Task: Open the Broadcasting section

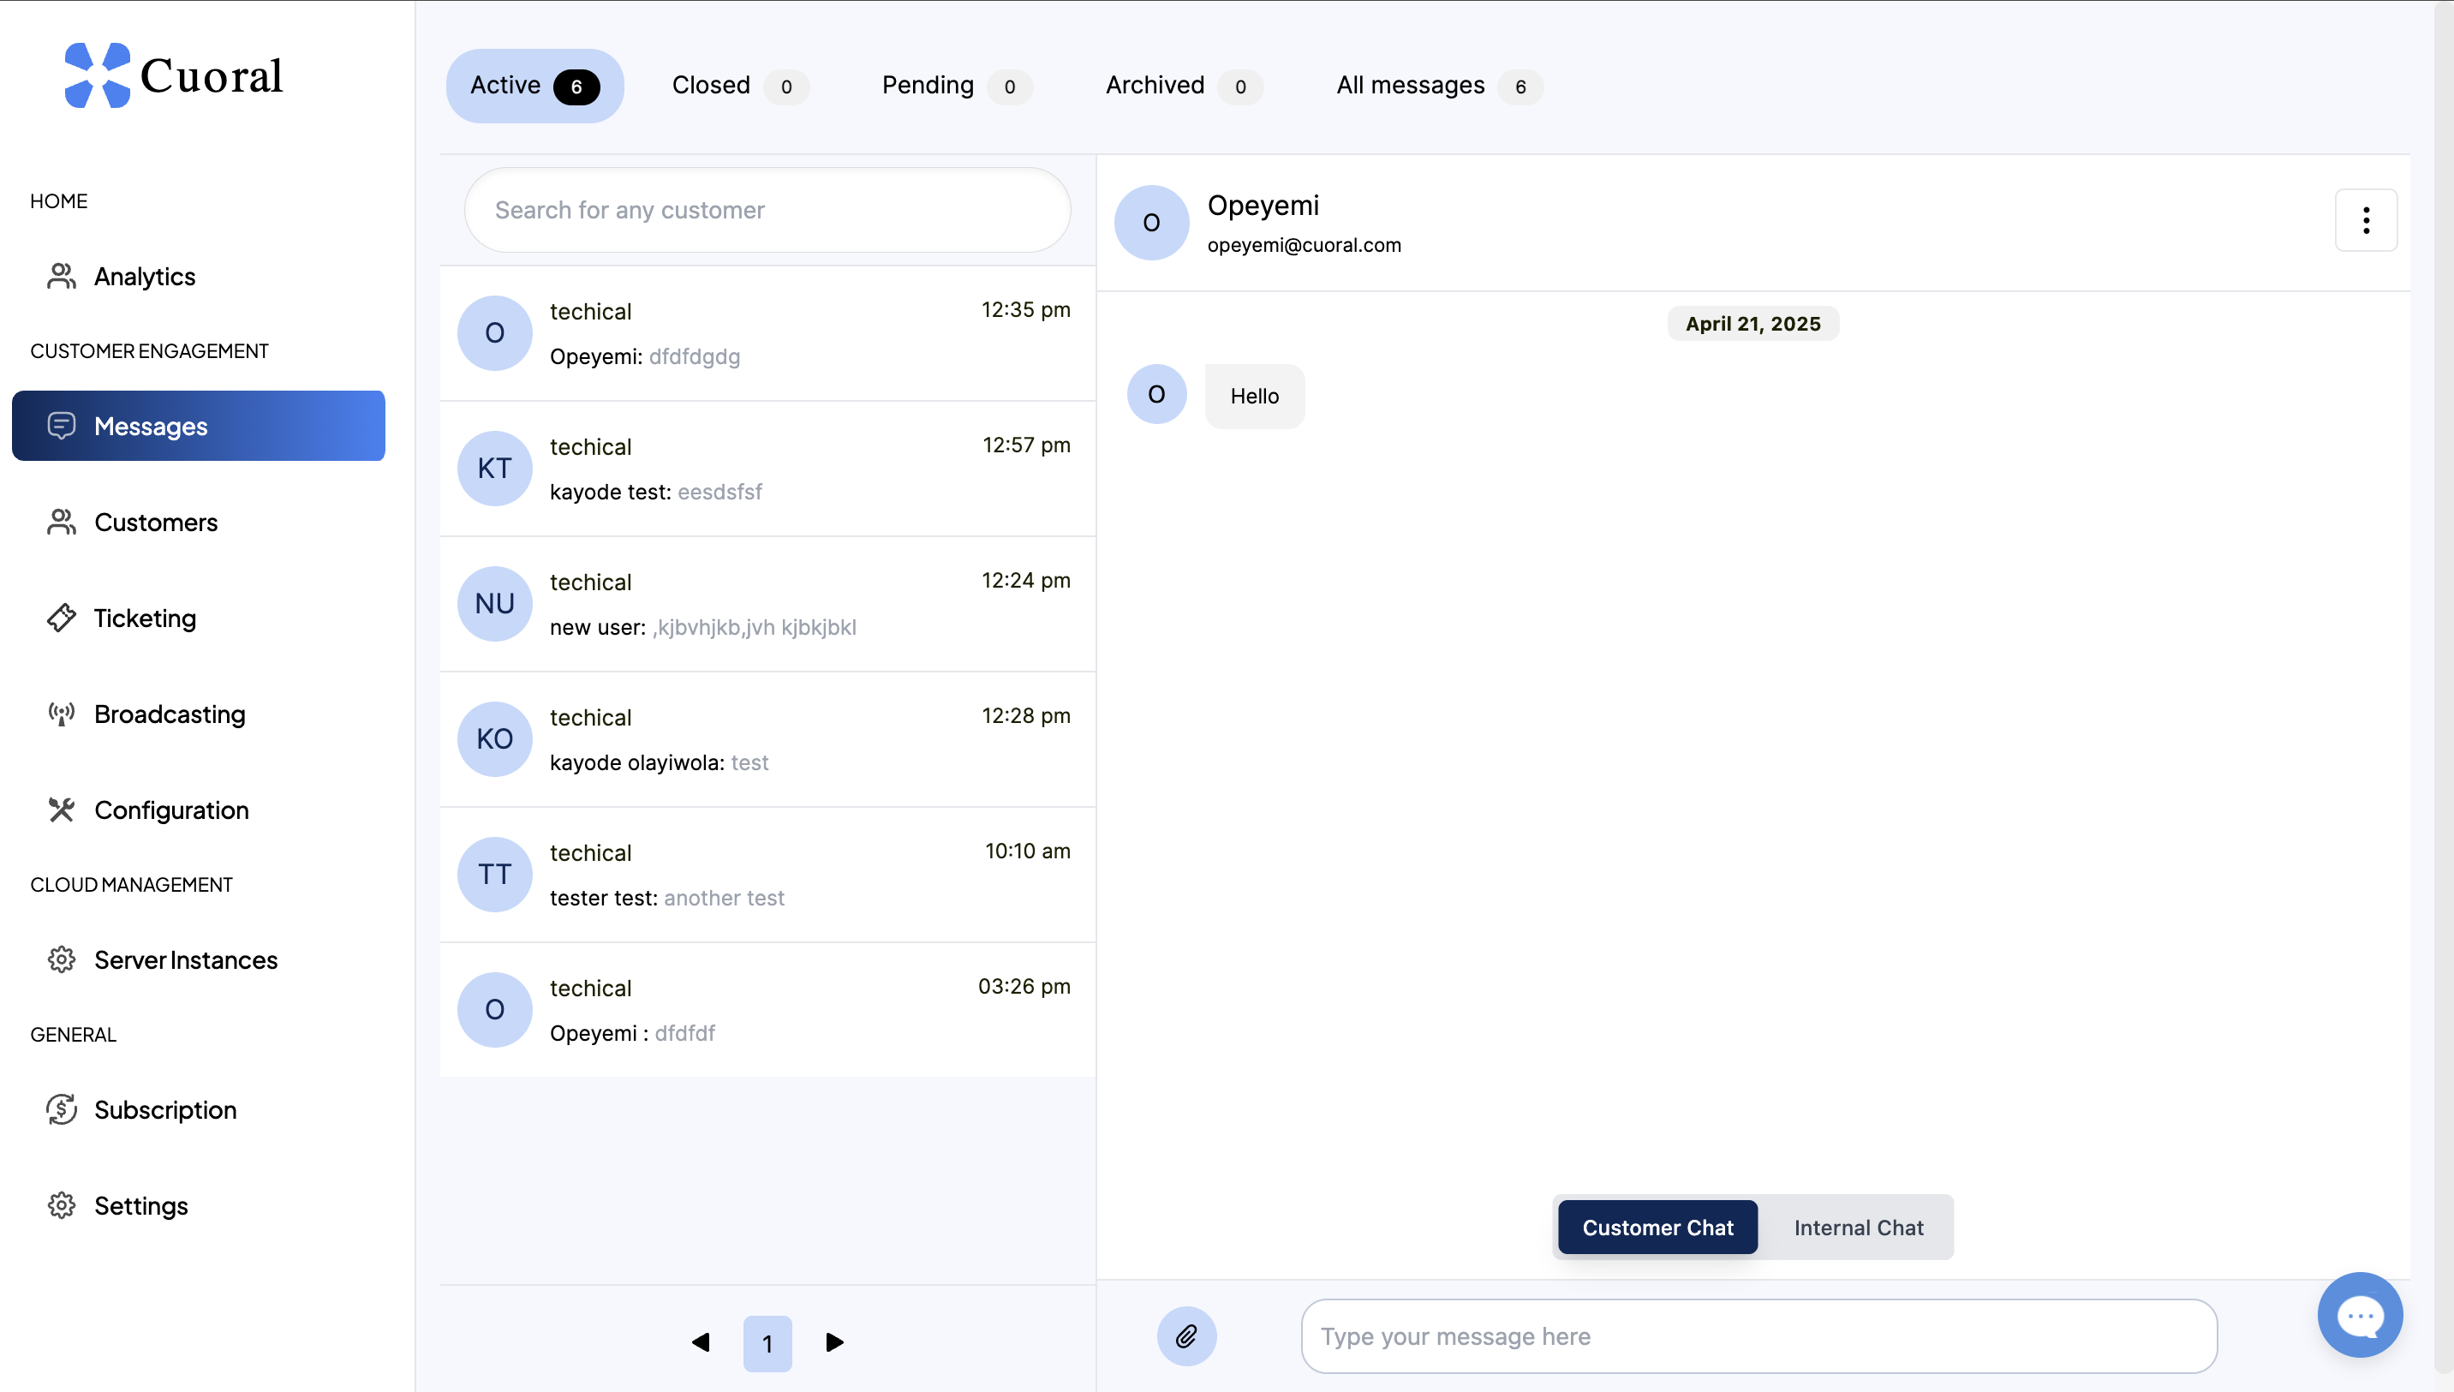Action: pyautogui.click(x=168, y=714)
